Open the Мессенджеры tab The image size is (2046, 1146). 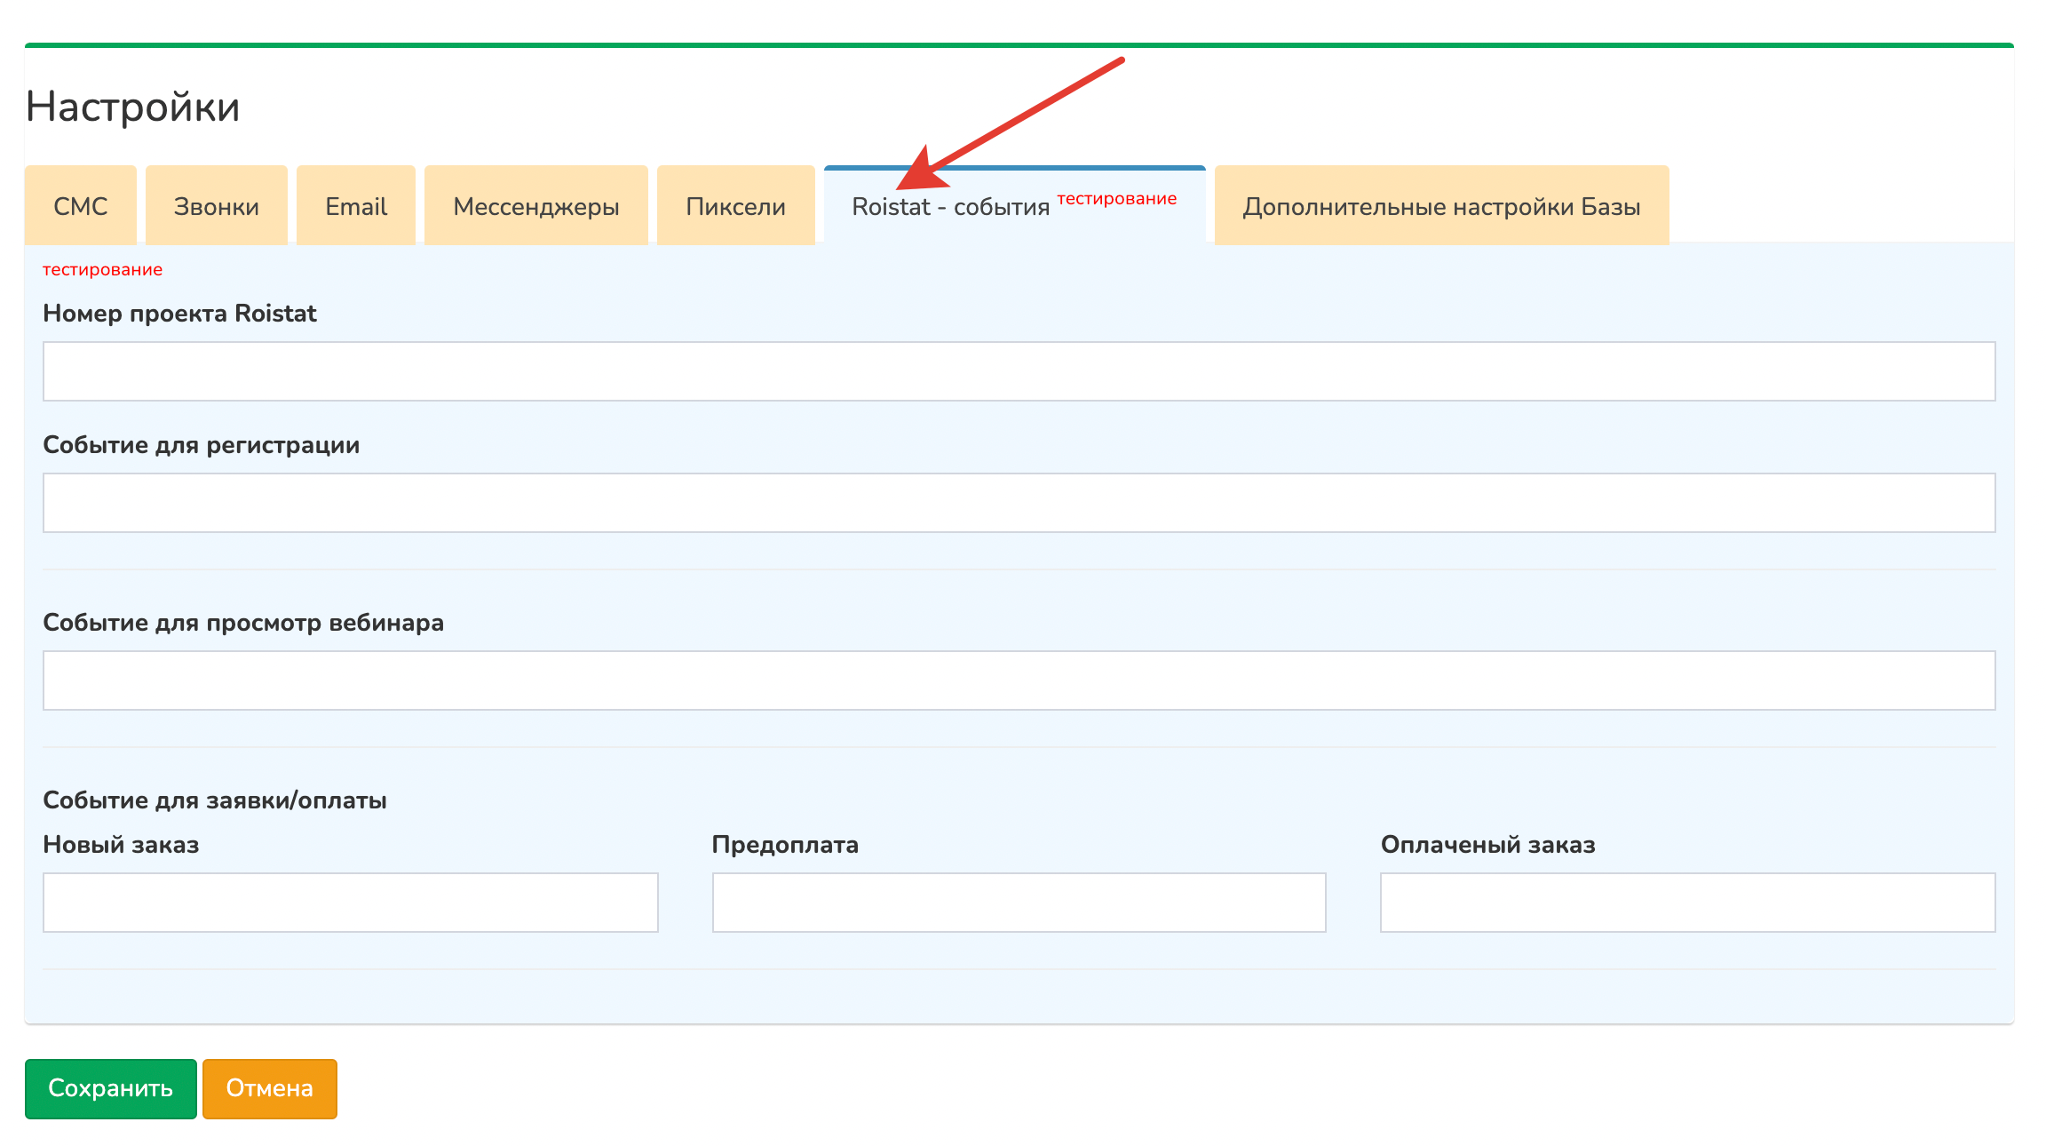point(536,206)
